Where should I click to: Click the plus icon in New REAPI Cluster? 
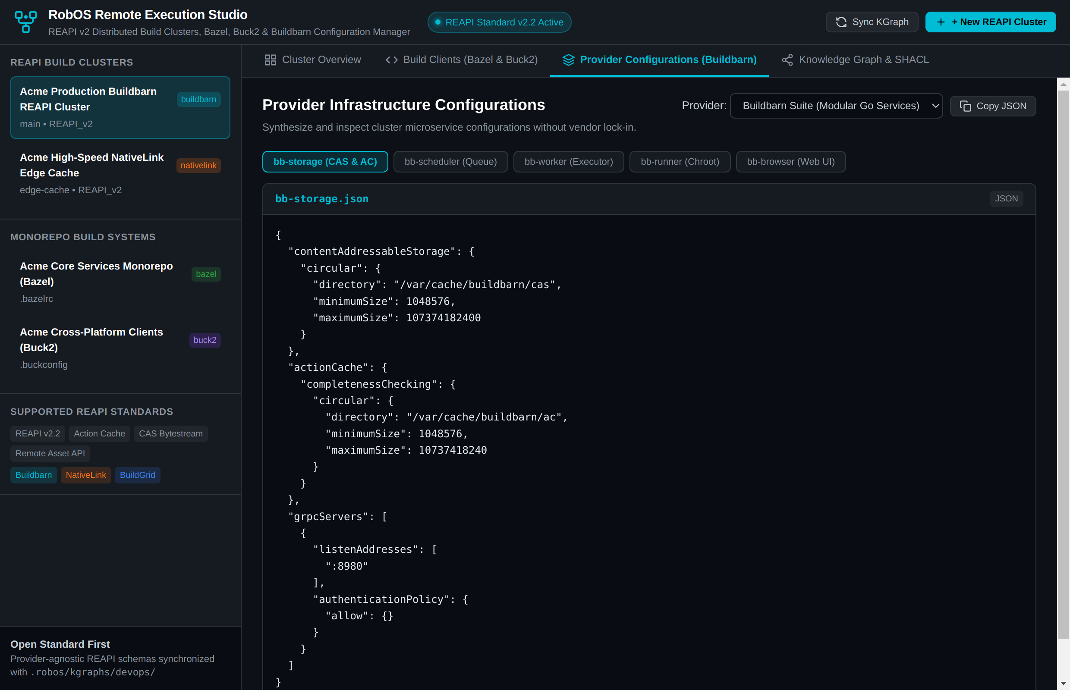coord(941,22)
